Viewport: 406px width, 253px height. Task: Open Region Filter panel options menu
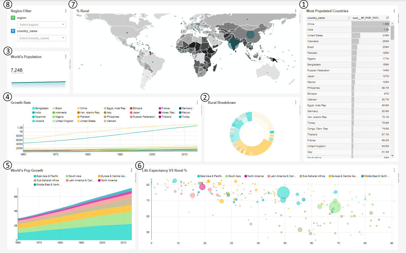pyautogui.click(x=66, y=11)
